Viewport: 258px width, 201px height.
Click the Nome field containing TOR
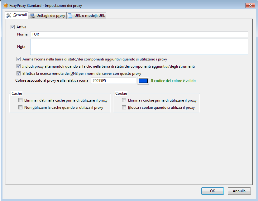139,34
